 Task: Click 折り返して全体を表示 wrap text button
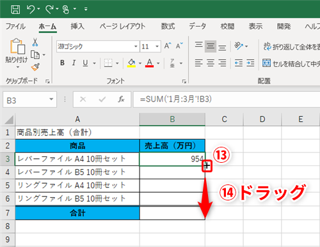291,47
